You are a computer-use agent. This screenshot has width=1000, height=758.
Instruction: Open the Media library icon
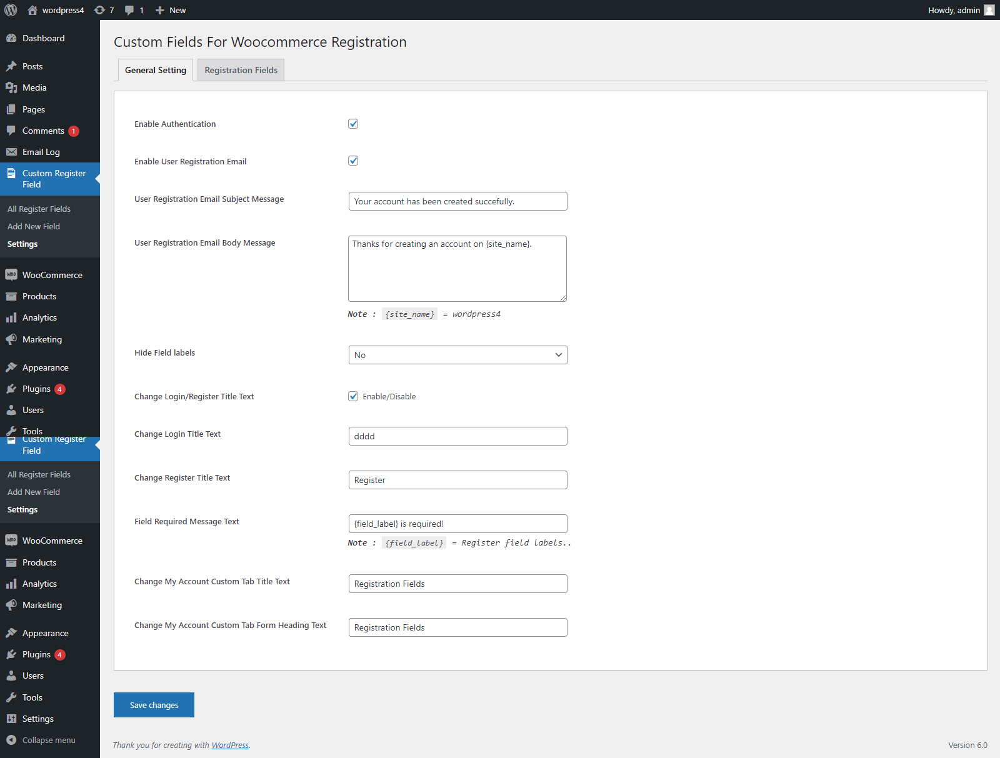pyautogui.click(x=12, y=87)
